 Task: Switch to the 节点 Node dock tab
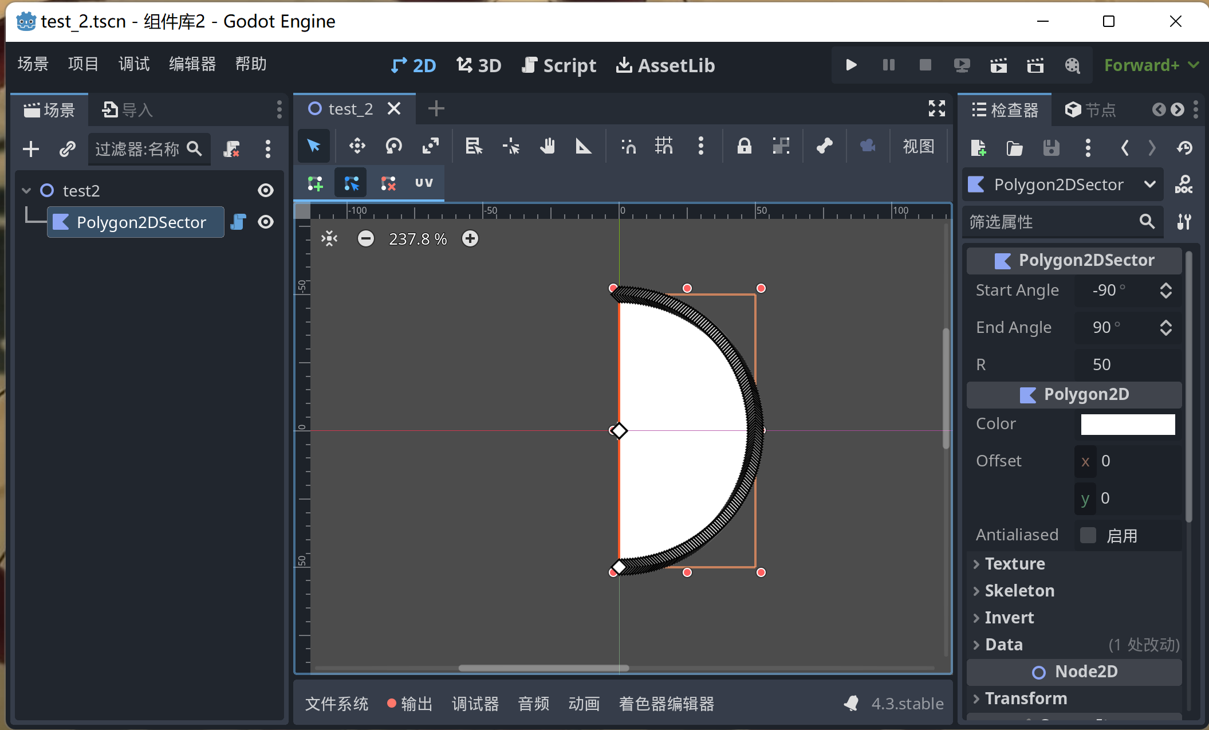[1090, 109]
